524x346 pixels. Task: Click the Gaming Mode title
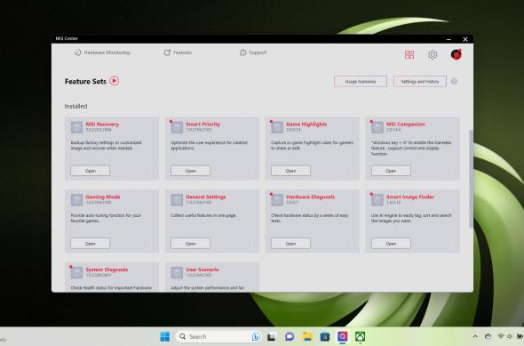point(103,197)
